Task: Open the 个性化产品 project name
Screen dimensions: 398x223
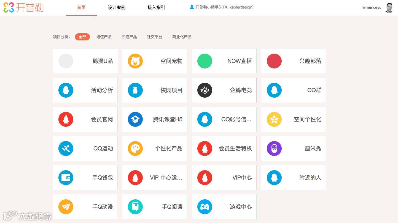Action: pyautogui.click(x=169, y=148)
